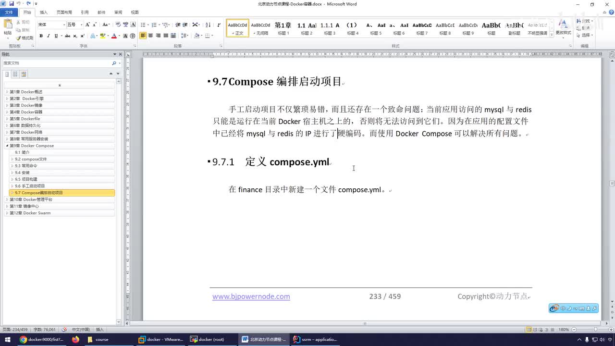Viewport: 615px width, 346px height.
Task: Click the 更改样式 change styles button
Action: (x=563, y=28)
